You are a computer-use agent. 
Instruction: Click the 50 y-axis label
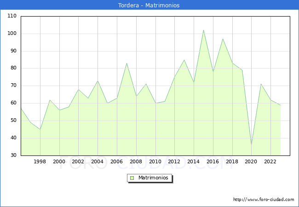coord(13,120)
